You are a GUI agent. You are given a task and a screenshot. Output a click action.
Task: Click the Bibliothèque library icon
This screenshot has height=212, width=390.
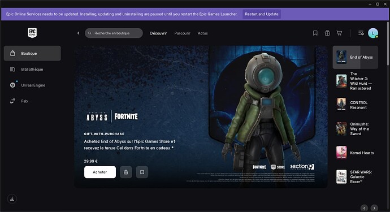coord(12,69)
